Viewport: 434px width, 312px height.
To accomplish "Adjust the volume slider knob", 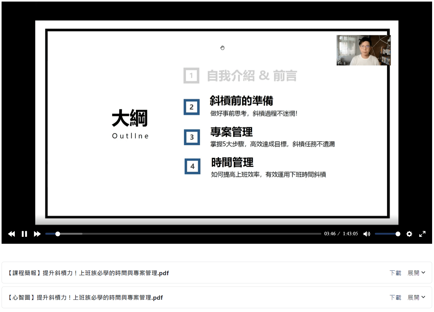I will tap(398, 234).
